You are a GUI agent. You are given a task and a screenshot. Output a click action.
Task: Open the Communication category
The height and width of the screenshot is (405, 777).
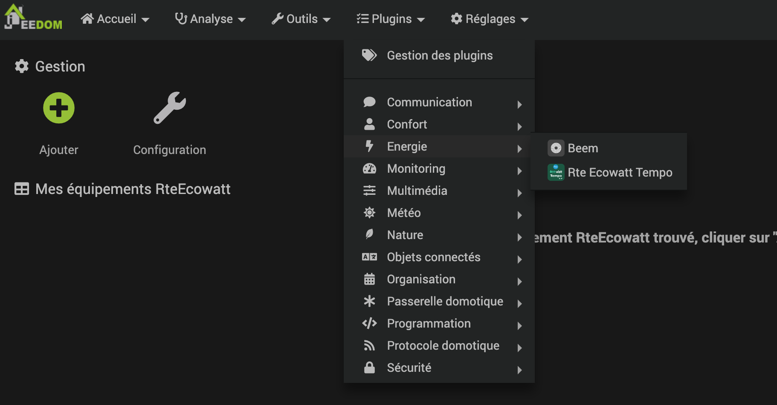pyautogui.click(x=439, y=102)
